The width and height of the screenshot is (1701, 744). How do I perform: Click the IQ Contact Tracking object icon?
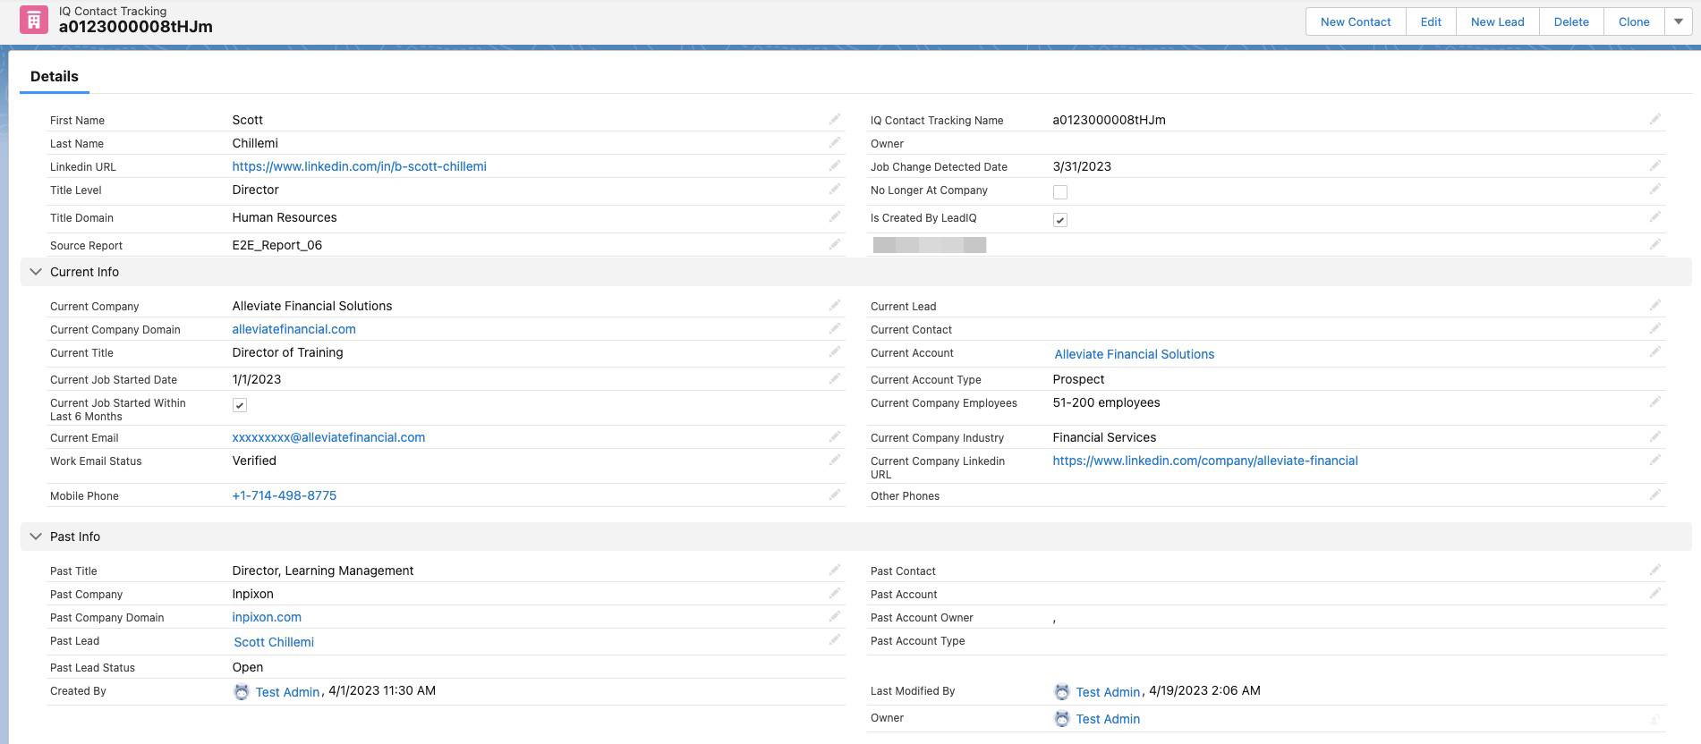coord(34,20)
